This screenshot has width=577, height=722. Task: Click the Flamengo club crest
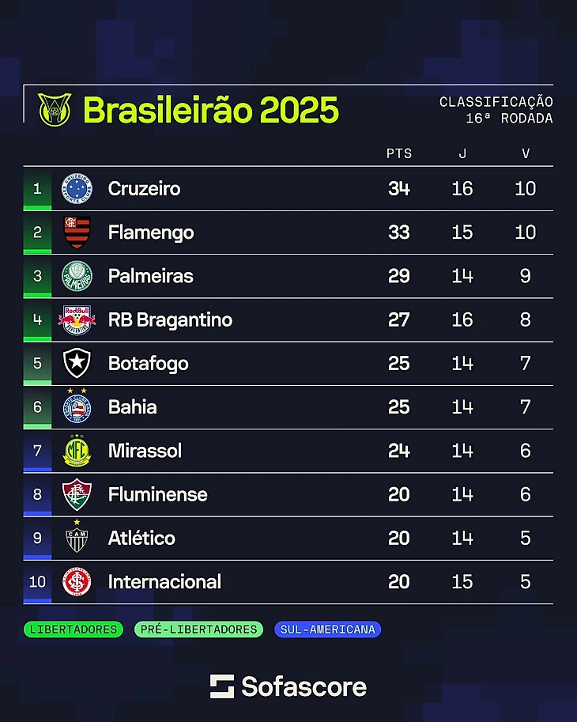coord(77,232)
